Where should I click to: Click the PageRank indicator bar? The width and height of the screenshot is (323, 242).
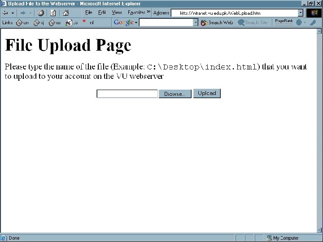(284, 22)
